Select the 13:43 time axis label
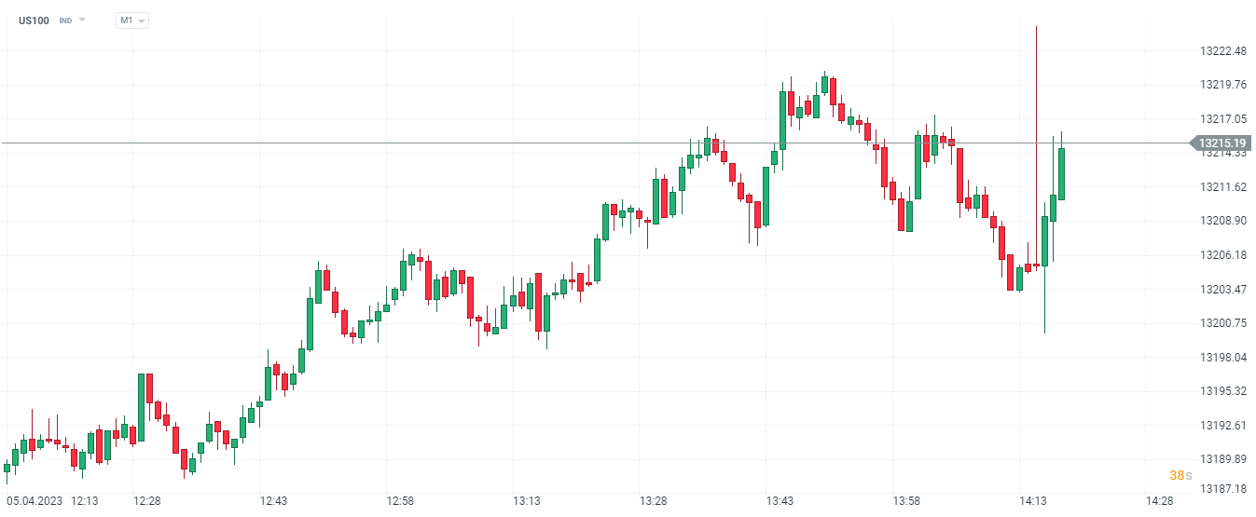The width and height of the screenshot is (1256, 517). [780, 501]
